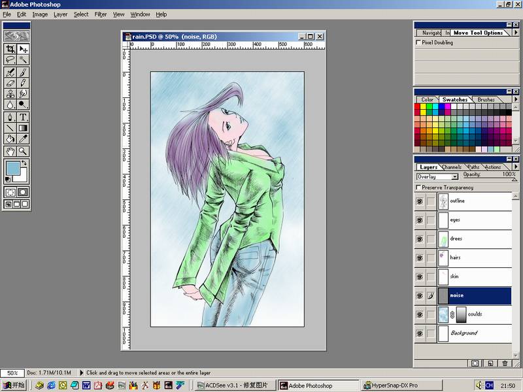This screenshot has height=392, width=523.
Task: Hide the skin layer
Action: coord(420,276)
